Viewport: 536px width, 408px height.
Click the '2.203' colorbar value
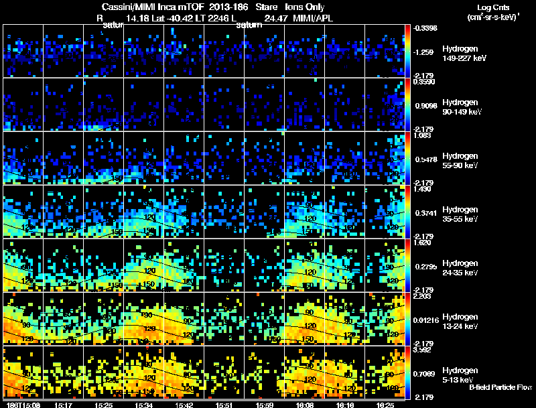tap(422, 296)
